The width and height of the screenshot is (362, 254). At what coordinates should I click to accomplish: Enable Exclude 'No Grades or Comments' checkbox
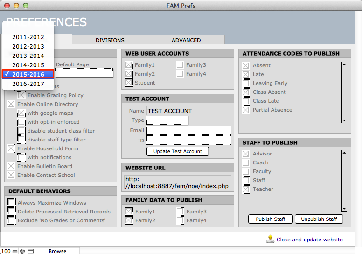point(12,220)
